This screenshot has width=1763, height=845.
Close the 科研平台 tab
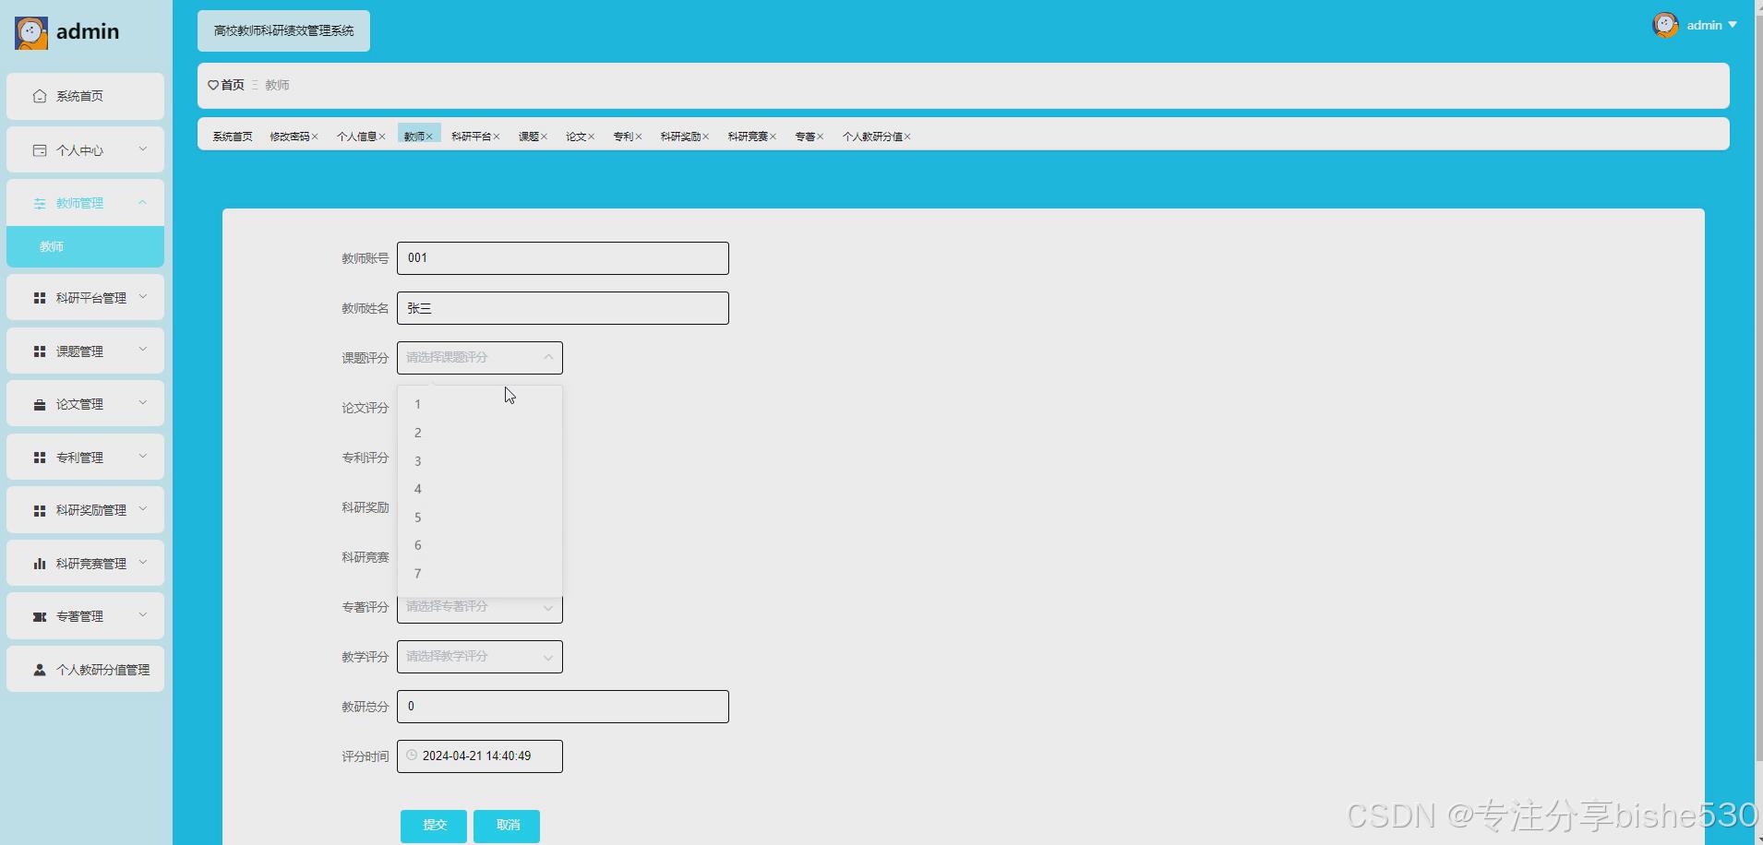[497, 137]
